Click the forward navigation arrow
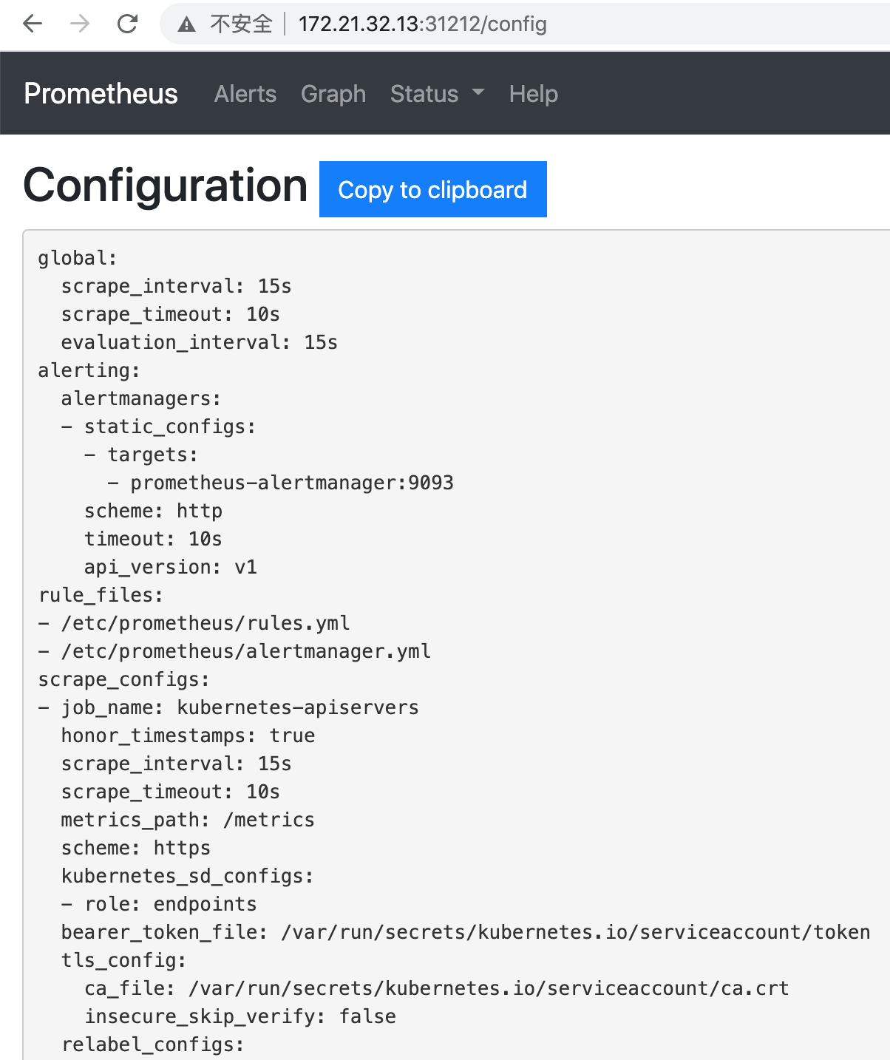The image size is (890, 1060). point(78,24)
